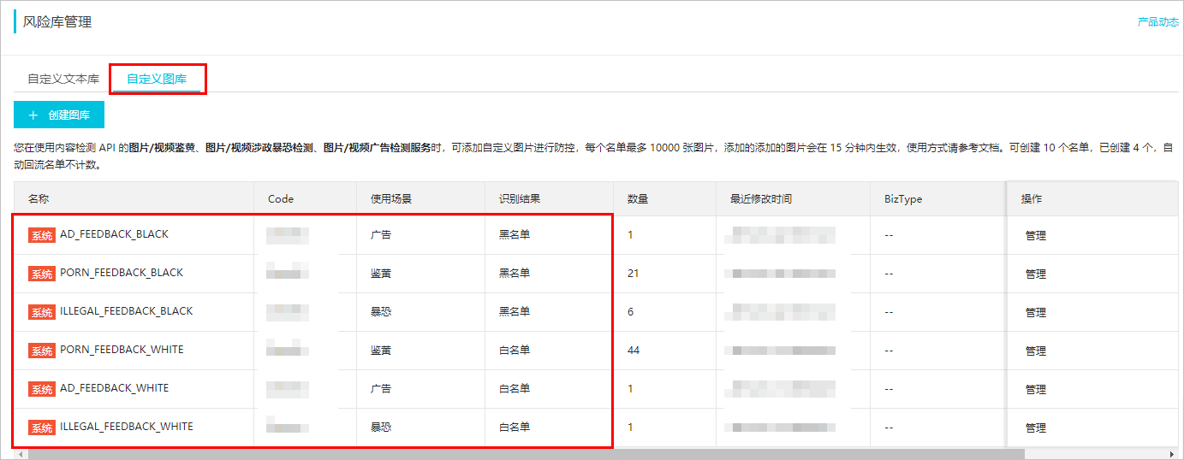Click the 系统 tag on ILLEGAL_FEEDBACK_BLACK row
Viewport: 1184px width, 460px height.
click(x=42, y=313)
